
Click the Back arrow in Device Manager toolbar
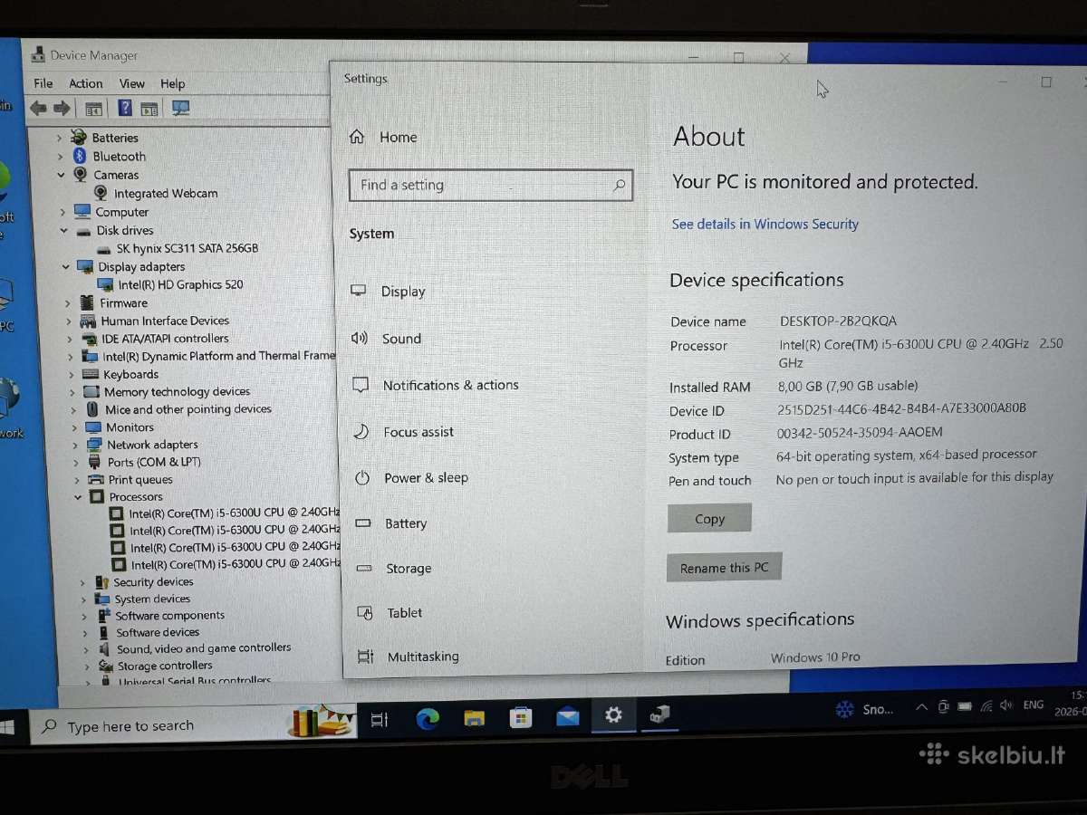click(38, 109)
